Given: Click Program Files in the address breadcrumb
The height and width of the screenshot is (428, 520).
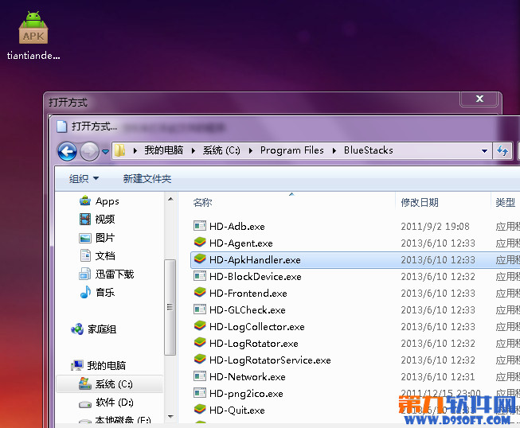Looking at the screenshot, I should click(x=291, y=150).
